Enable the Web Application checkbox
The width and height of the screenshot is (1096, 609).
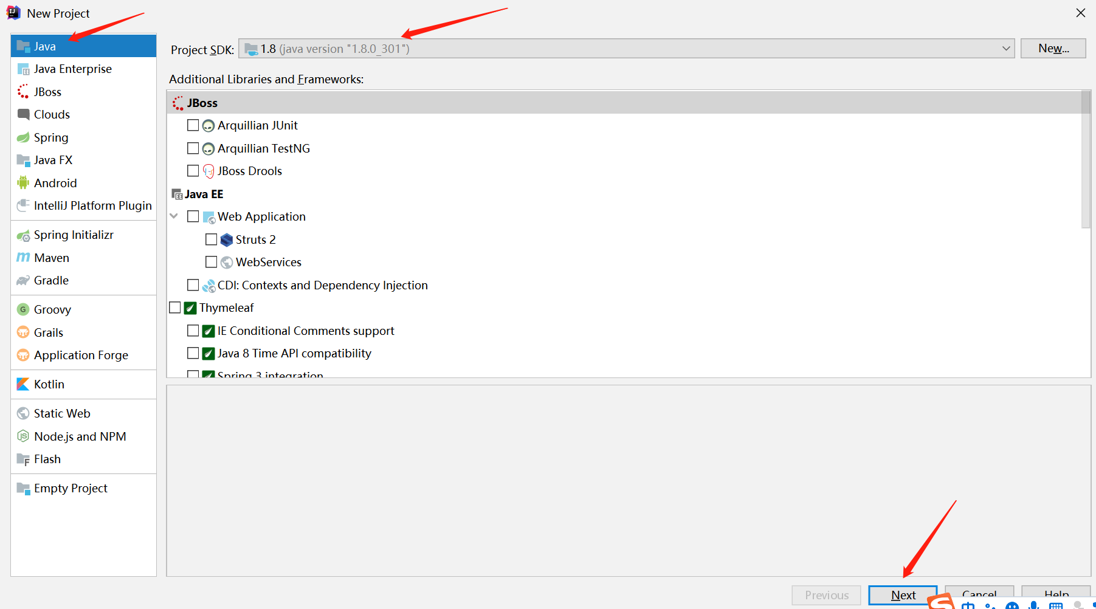tap(193, 216)
